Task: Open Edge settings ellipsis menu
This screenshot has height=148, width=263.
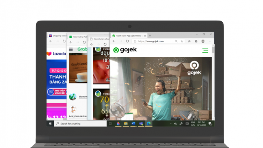Action: coord(210,41)
